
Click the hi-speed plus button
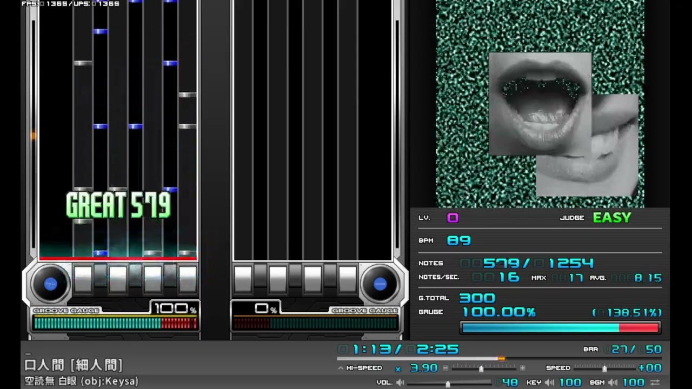(522, 368)
